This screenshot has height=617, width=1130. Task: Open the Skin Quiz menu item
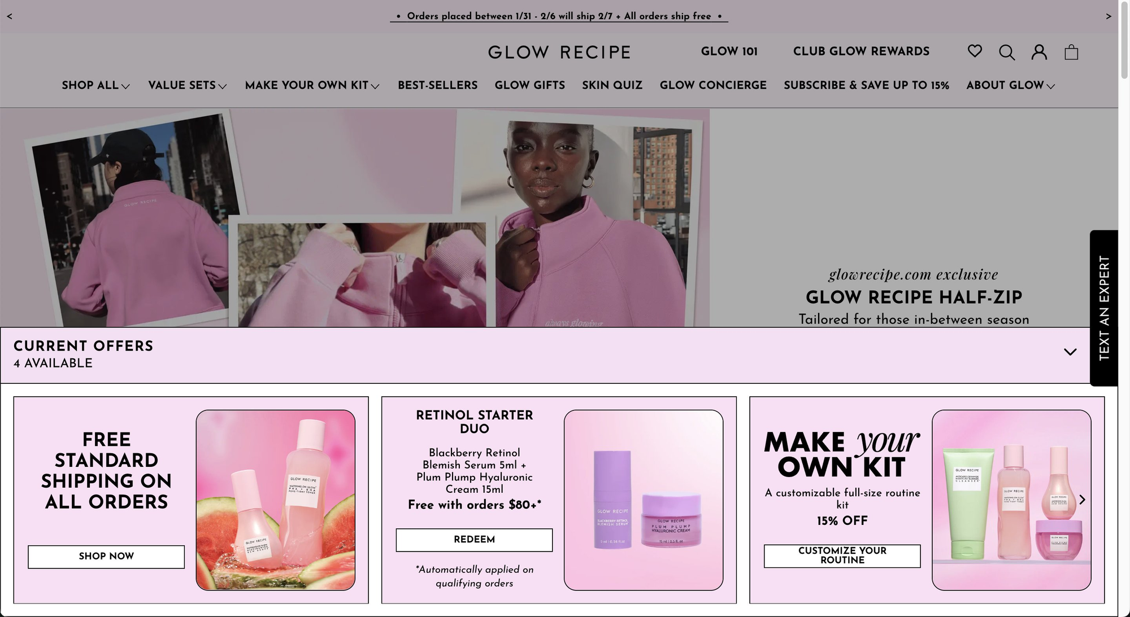(612, 85)
